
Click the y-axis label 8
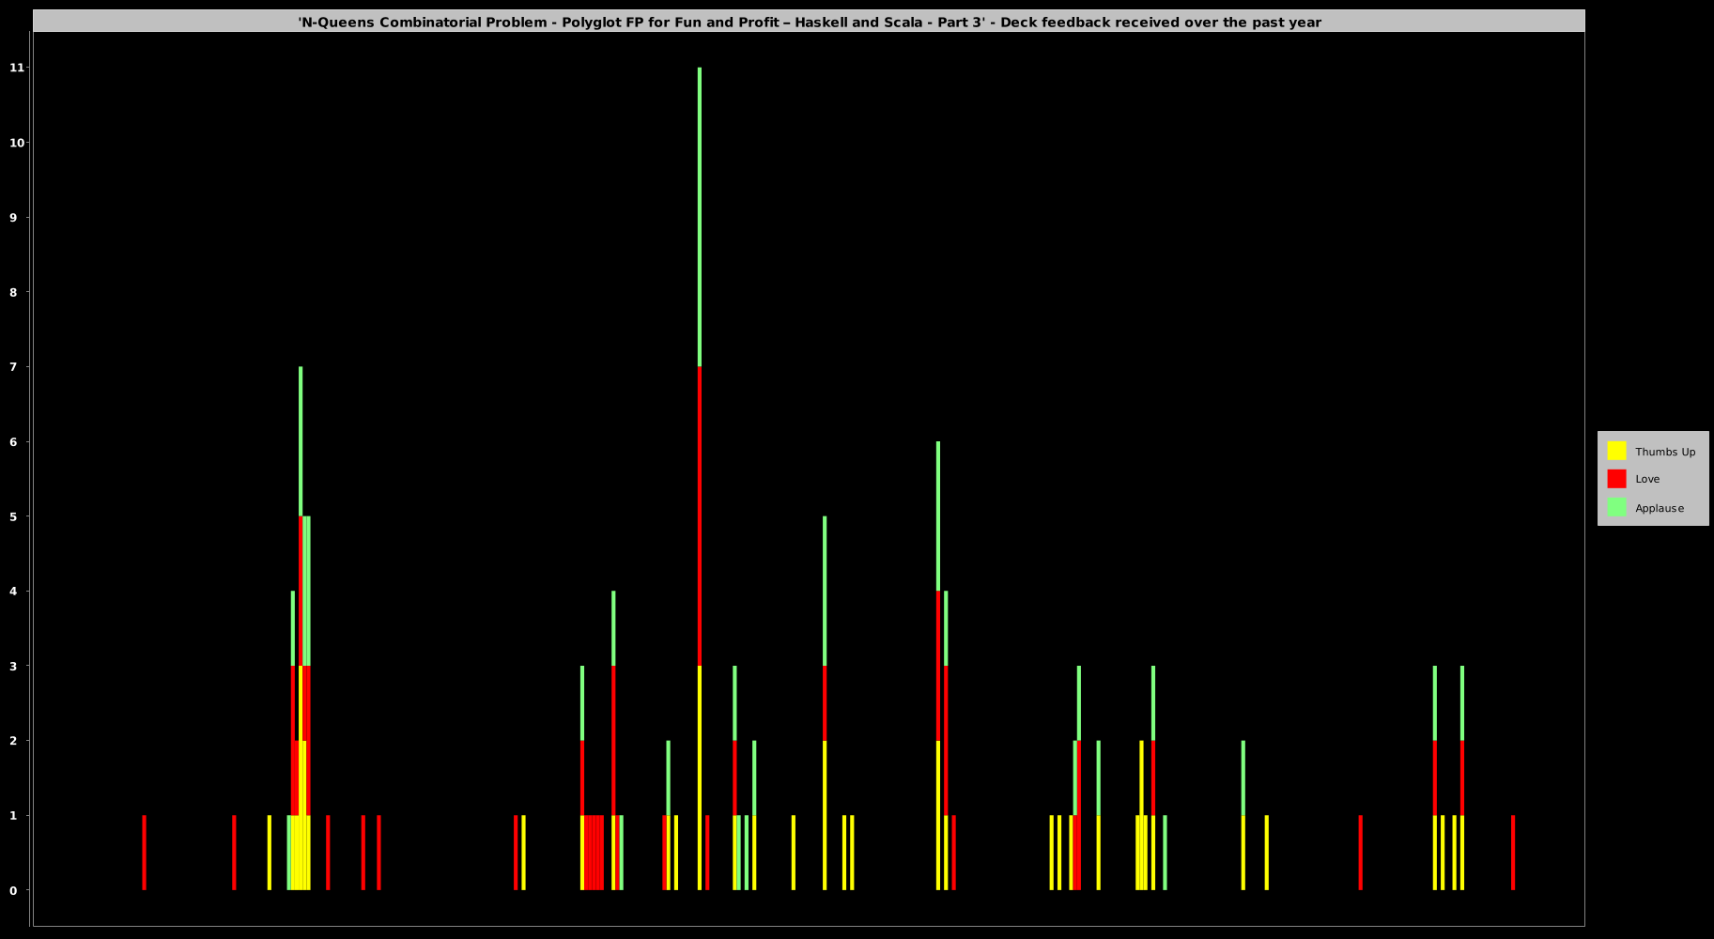(14, 292)
